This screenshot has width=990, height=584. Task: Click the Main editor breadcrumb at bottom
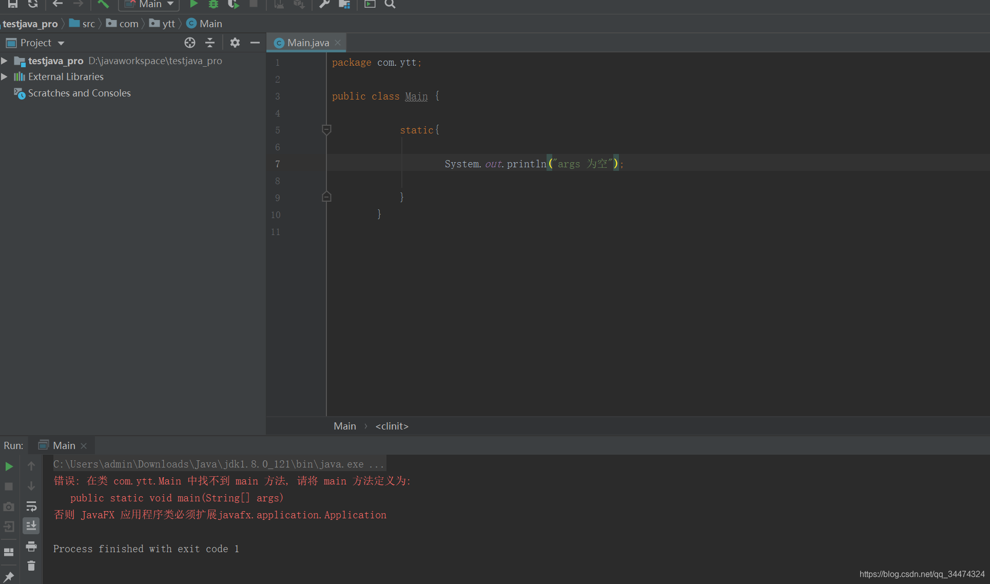(345, 426)
